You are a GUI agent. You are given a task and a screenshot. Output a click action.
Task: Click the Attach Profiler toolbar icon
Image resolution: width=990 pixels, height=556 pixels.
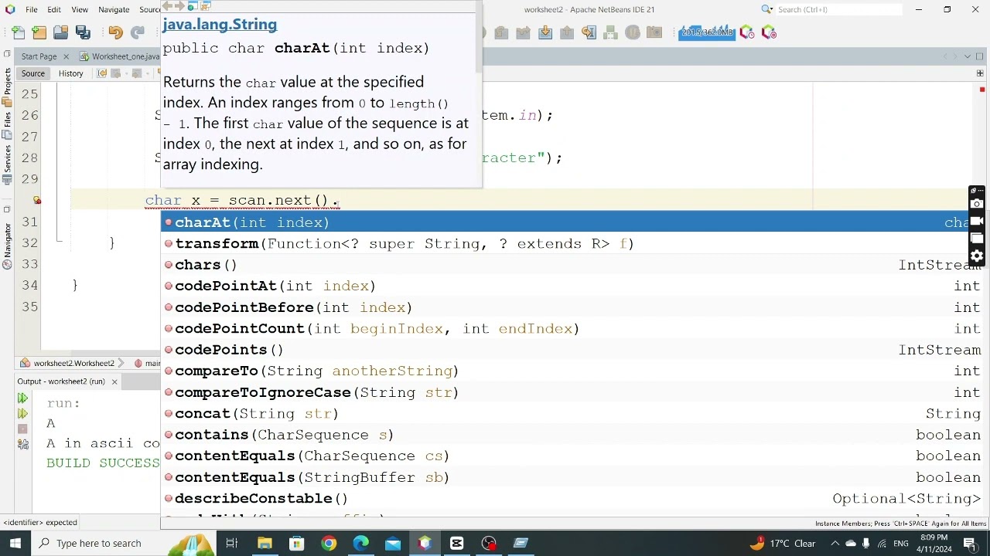pyautogui.click(x=768, y=32)
